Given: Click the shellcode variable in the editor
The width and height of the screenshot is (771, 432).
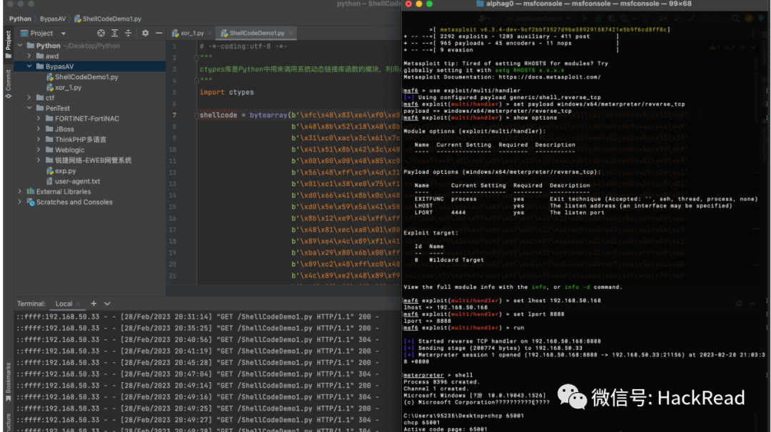Looking at the screenshot, I should [x=218, y=115].
